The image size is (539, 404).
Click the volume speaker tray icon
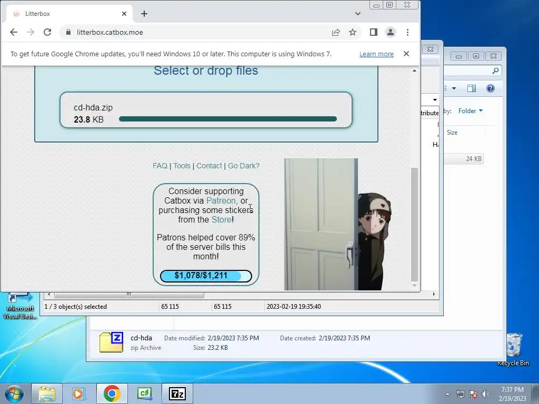pos(486,394)
